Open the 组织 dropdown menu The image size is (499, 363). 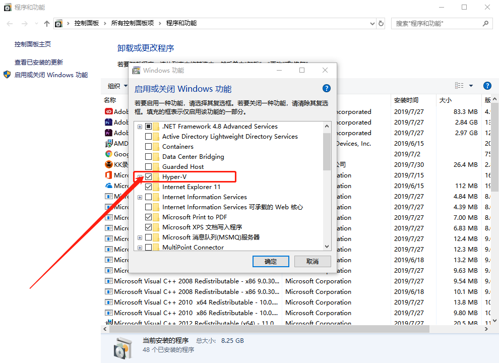(116, 86)
